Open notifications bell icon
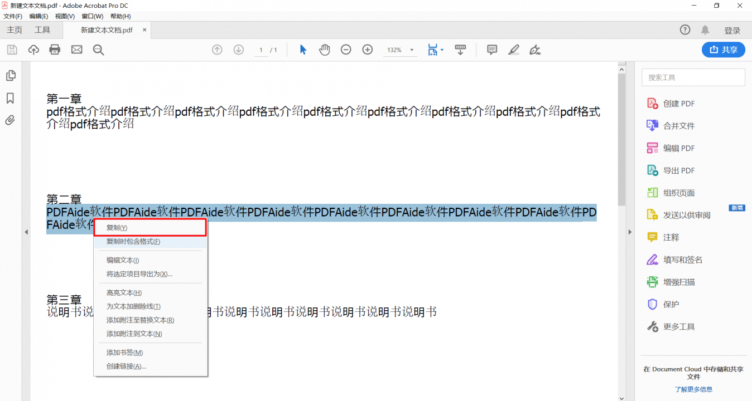 click(705, 30)
